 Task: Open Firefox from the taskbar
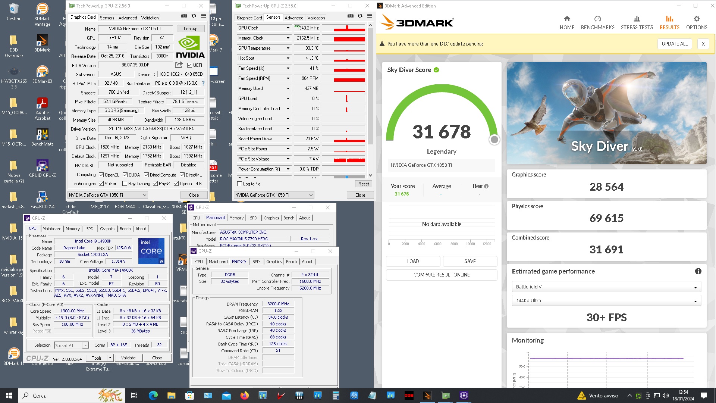coord(245,396)
